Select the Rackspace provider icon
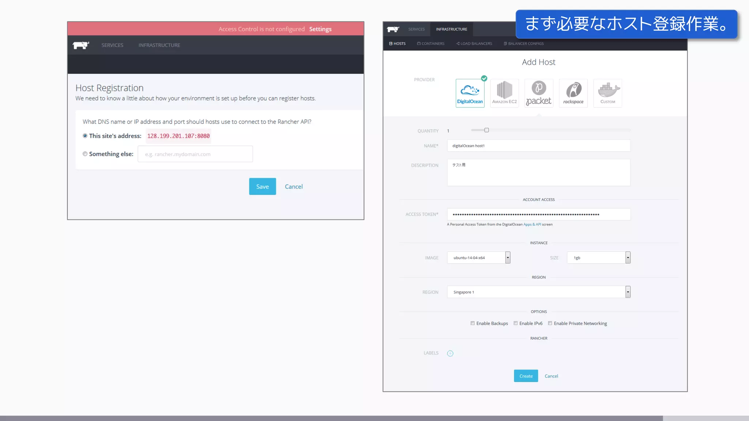749x421 pixels. (573, 93)
